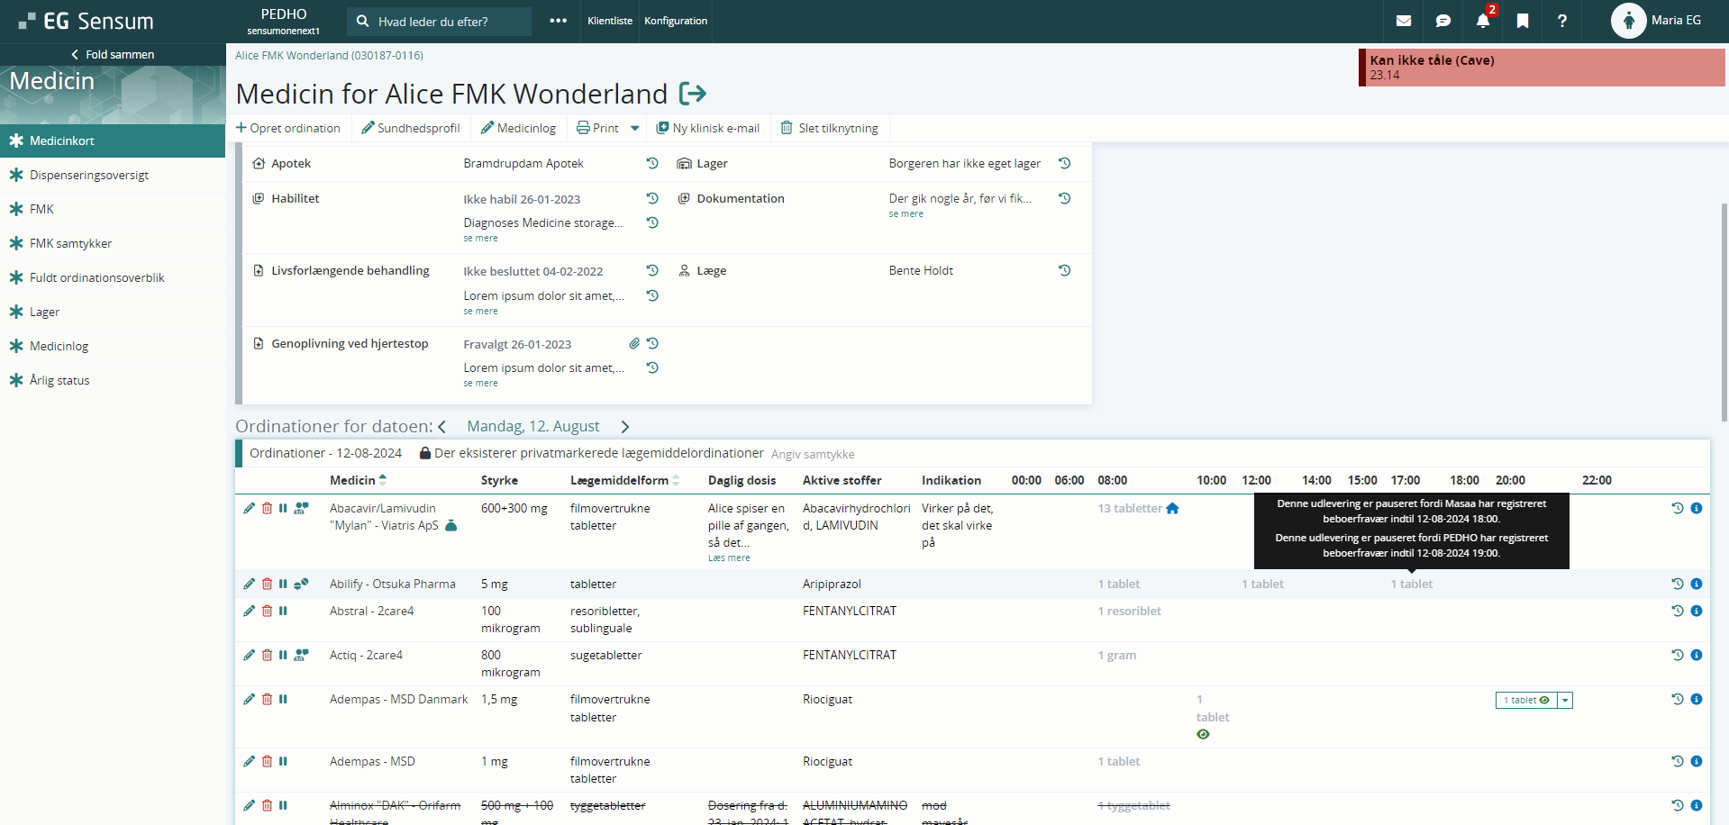Screen dimensions: 1729x825
Task: Show history for Ikke habil 26-01-2023
Action: click(652, 198)
